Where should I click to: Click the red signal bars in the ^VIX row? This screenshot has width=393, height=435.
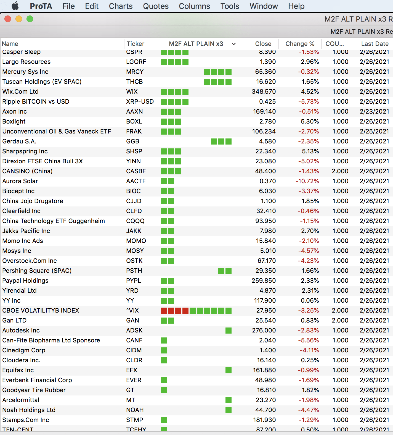click(175, 311)
